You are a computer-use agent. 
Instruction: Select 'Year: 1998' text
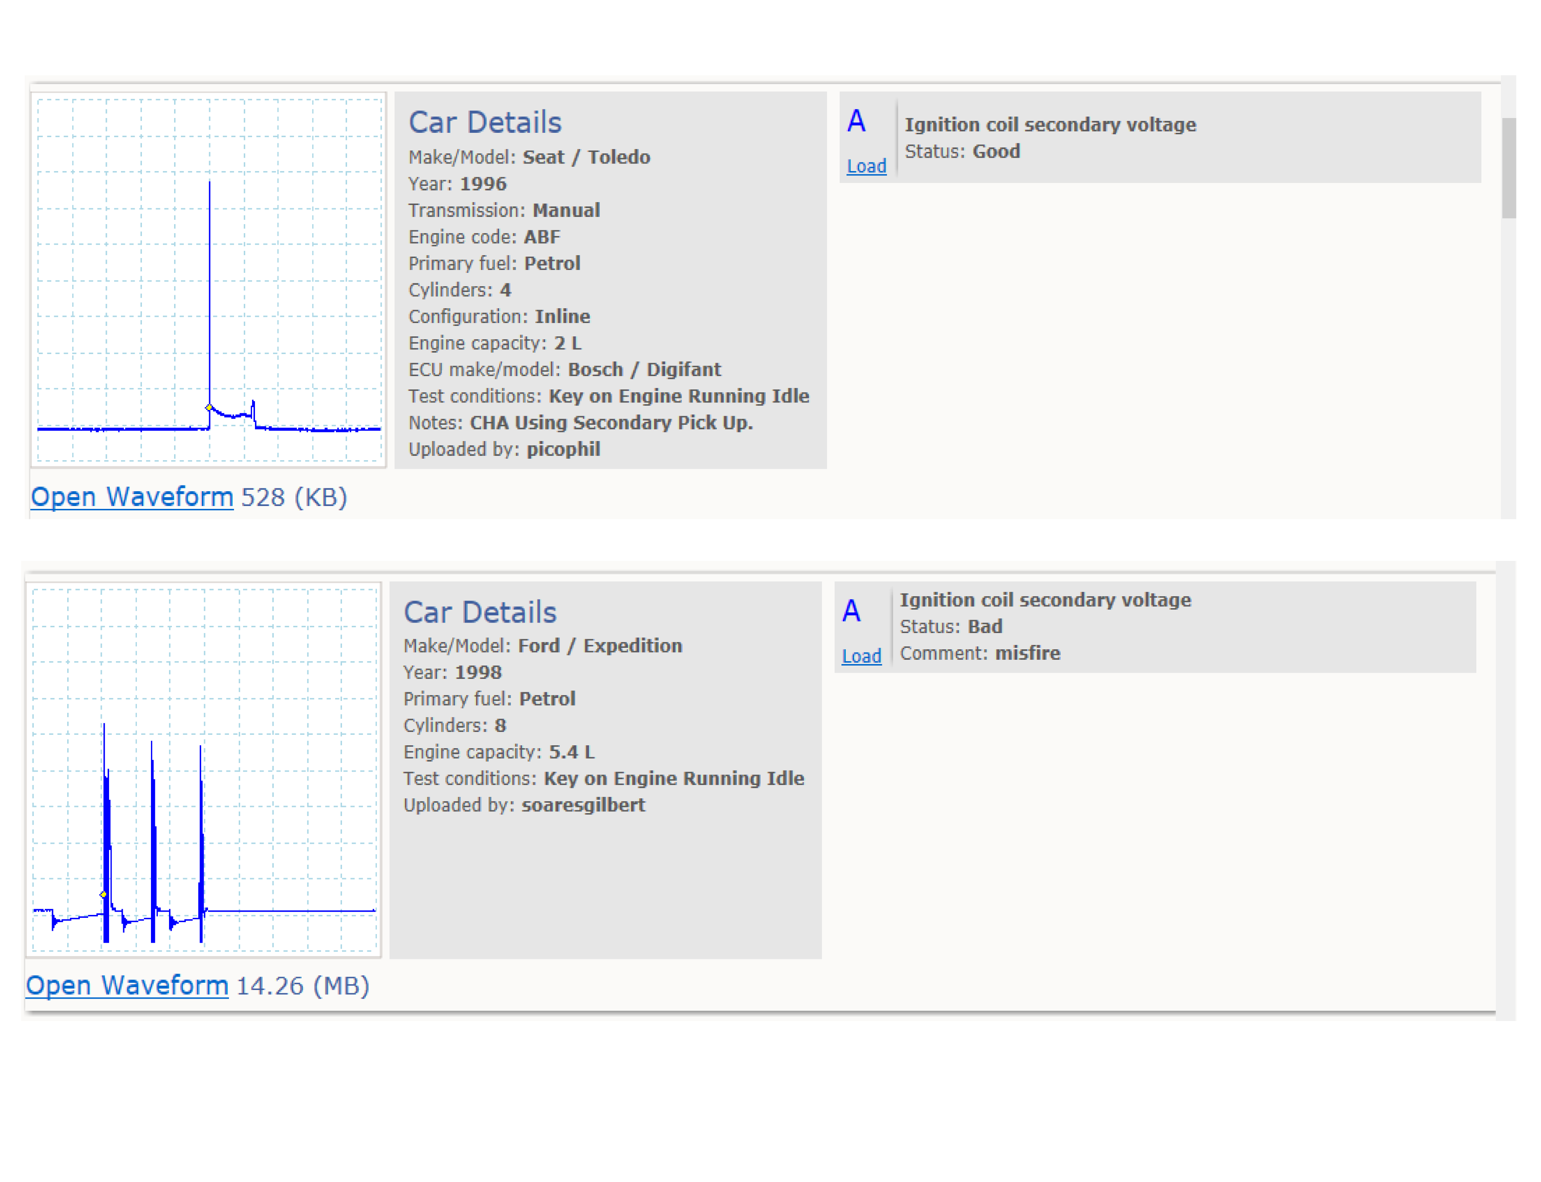click(452, 673)
